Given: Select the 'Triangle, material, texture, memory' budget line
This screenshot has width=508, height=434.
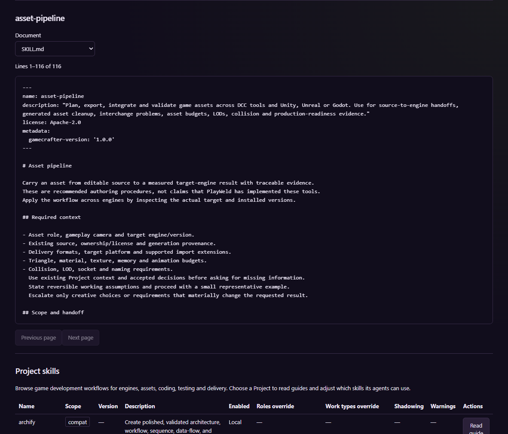Looking at the screenshot, I should (x=114, y=261).
